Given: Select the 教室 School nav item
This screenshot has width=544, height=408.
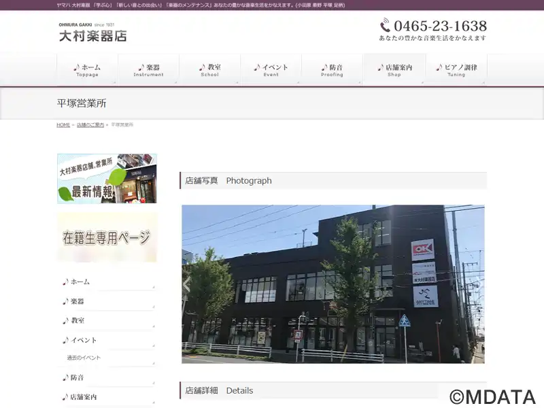Looking at the screenshot, I should point(209,69).
